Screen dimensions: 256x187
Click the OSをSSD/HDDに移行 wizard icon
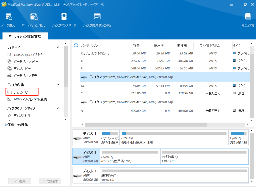pos(9,55)
